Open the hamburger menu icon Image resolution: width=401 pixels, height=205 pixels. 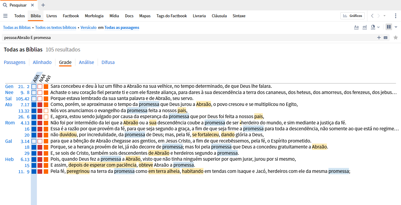point(5,16)
